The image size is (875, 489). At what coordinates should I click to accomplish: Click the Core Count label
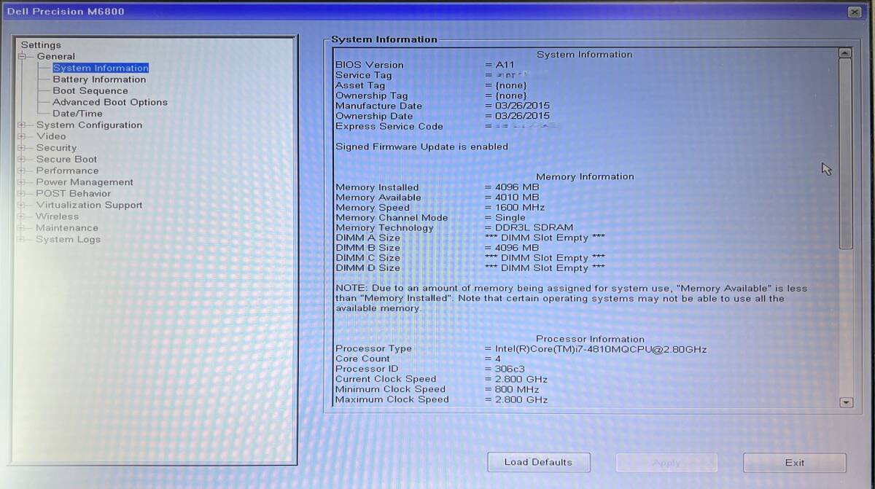click(x=363, y=359)
